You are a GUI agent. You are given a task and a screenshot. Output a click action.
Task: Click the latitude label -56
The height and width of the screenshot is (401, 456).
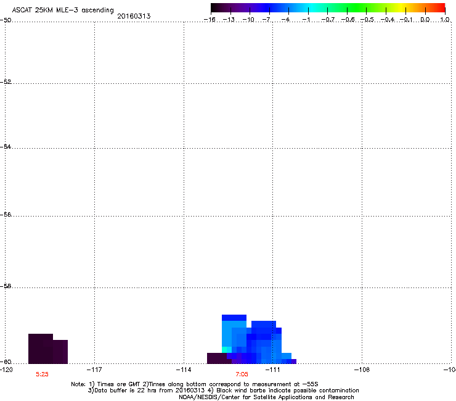tap(6, 214)
